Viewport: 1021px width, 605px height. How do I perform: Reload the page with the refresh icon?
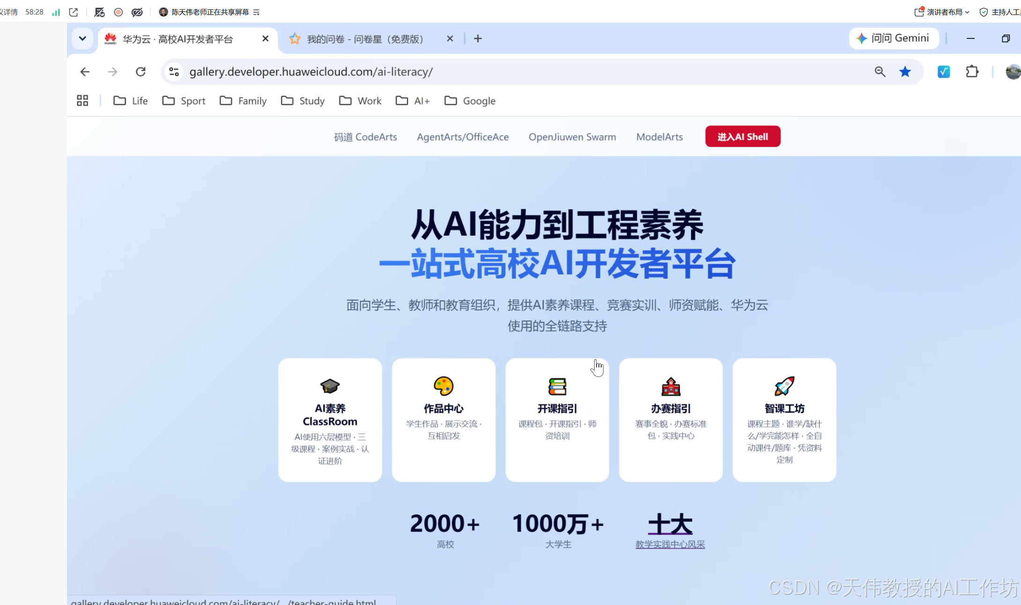click(141, 72)
